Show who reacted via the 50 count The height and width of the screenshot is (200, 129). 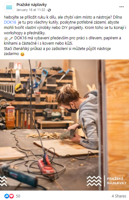tap(18, 196)
